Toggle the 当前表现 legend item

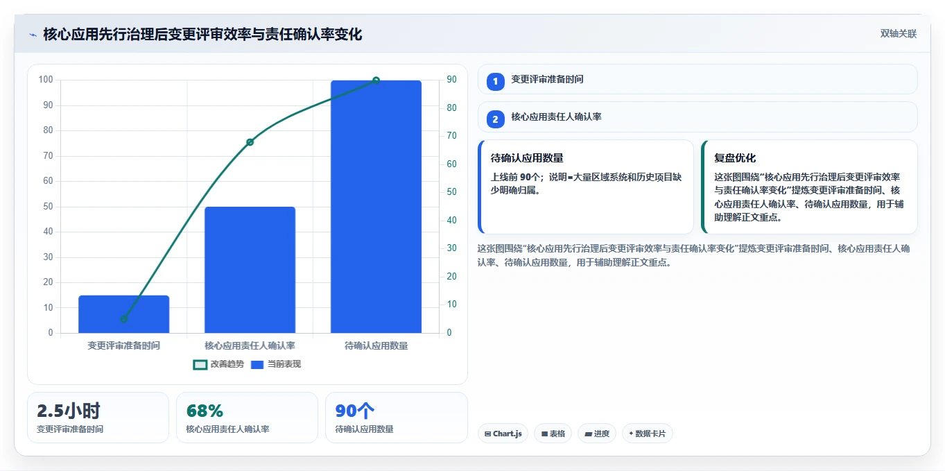276,364
